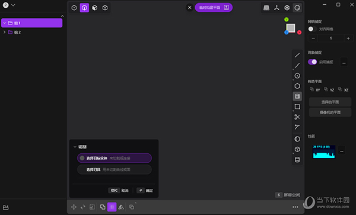Viewport: 356px width, 215px height.
Task: Select the Polygon hexagon tool
Action: (x=297, y=86)
